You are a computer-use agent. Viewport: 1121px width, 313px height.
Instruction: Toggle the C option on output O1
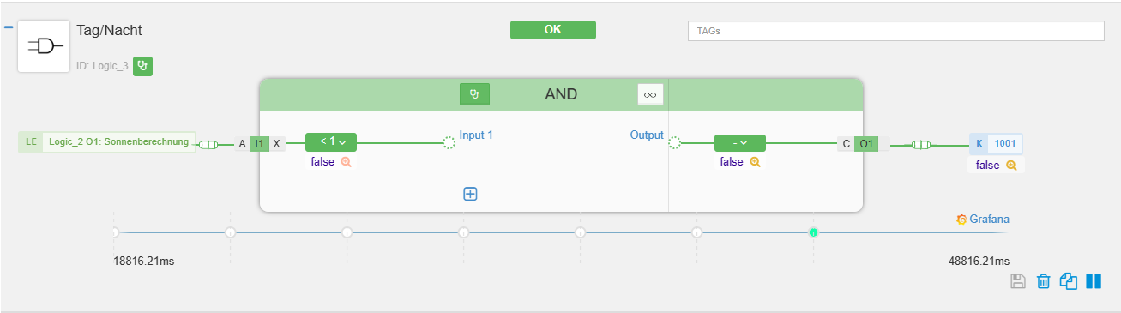(x=847, y=144)
